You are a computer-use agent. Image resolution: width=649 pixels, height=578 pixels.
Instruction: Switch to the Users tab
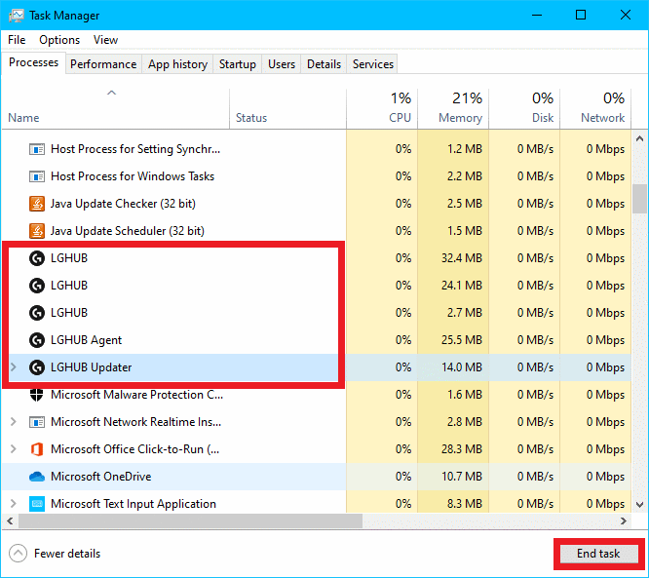(x=282, y=64)
